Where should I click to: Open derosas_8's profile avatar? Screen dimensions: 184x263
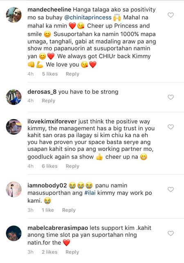click(14, 97)
